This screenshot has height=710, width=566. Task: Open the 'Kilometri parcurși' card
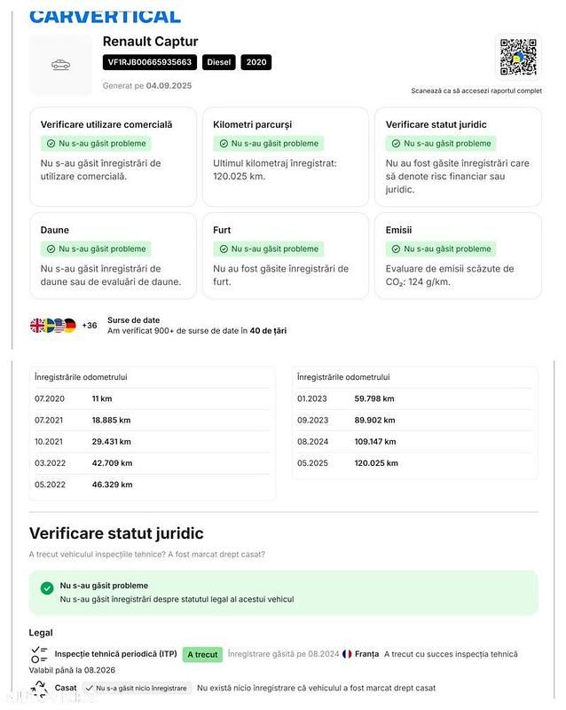(x=285, y=156)
